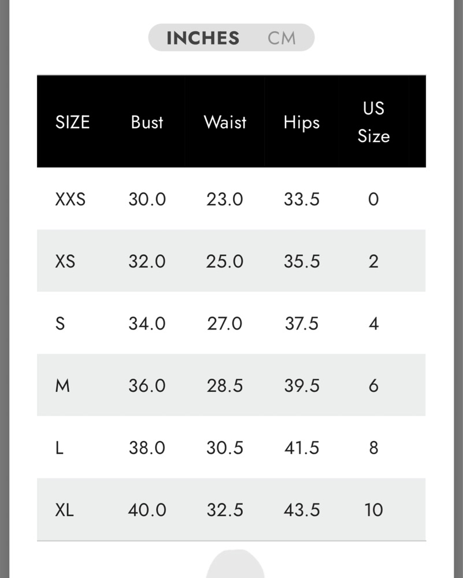Click the Bust column header

[x=147, y=122]
